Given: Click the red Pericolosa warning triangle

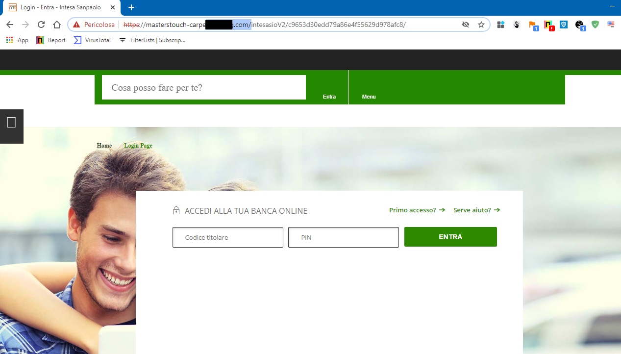Looking at the screenshot, I should (x=76, y=25).
